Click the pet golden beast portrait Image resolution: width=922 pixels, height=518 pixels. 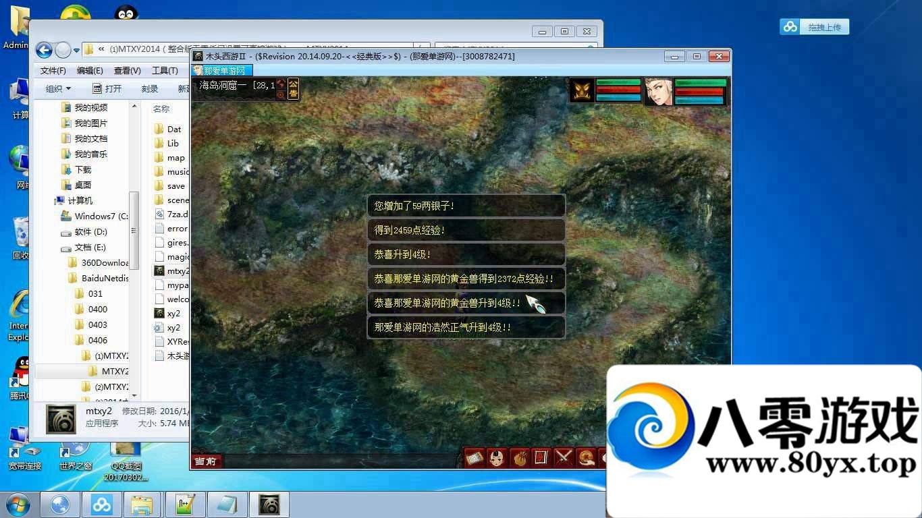click(582, 91)
